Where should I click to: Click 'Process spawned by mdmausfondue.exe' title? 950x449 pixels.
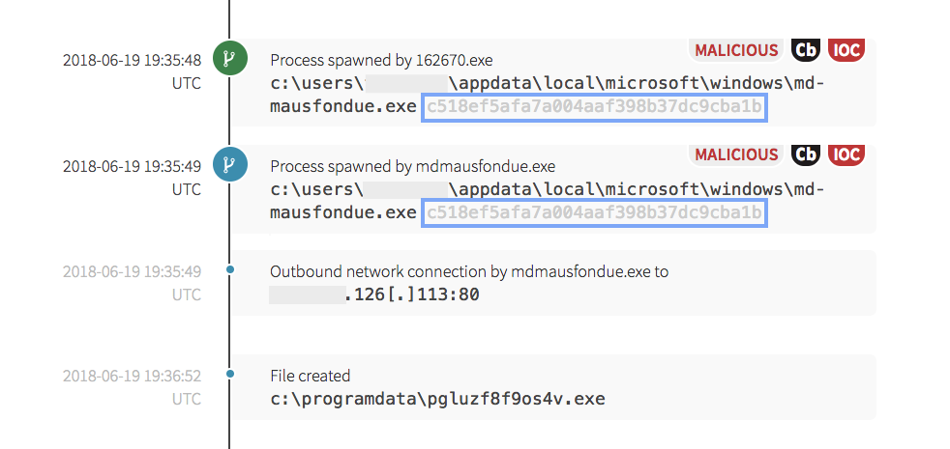(x=413, y=166)
